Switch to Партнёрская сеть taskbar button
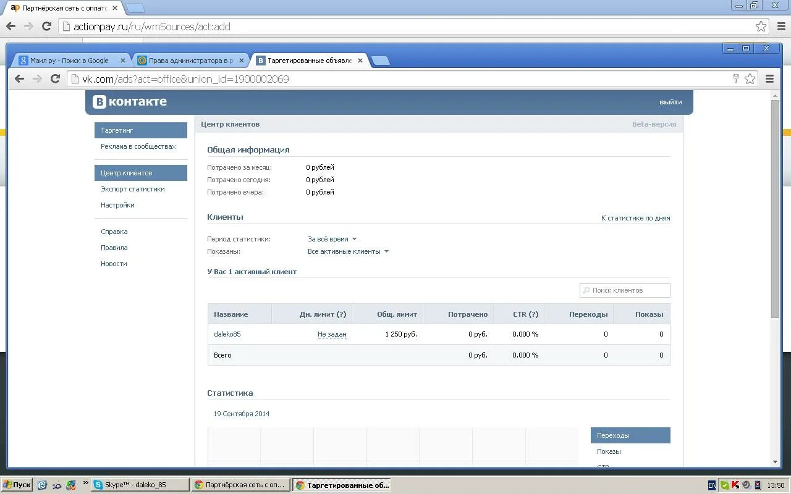 (241, 485)
